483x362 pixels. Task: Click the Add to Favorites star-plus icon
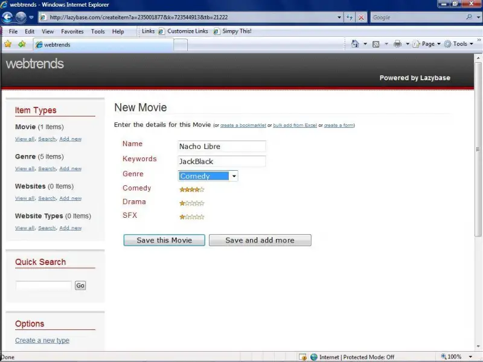point(22,44)
